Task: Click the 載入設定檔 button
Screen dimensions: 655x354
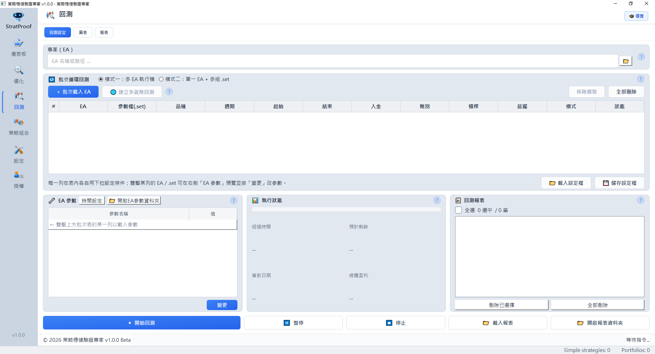Action: tap(566, 183)
